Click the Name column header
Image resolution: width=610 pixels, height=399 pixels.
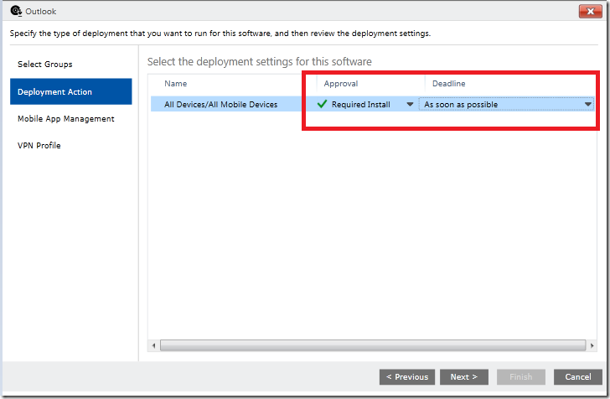(175, 84)
